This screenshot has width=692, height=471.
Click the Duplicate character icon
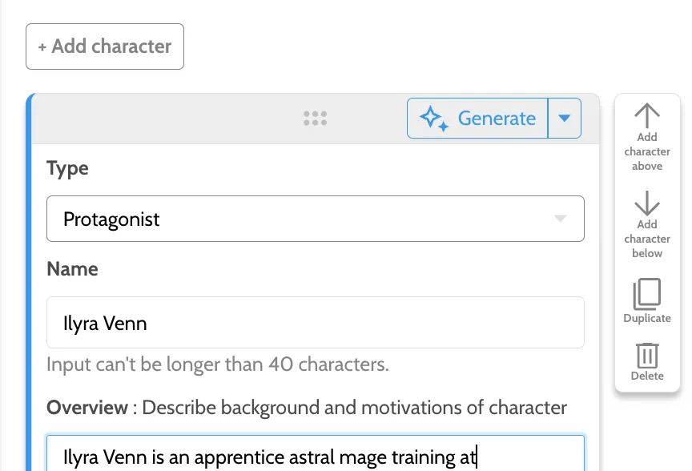point(647,294)
